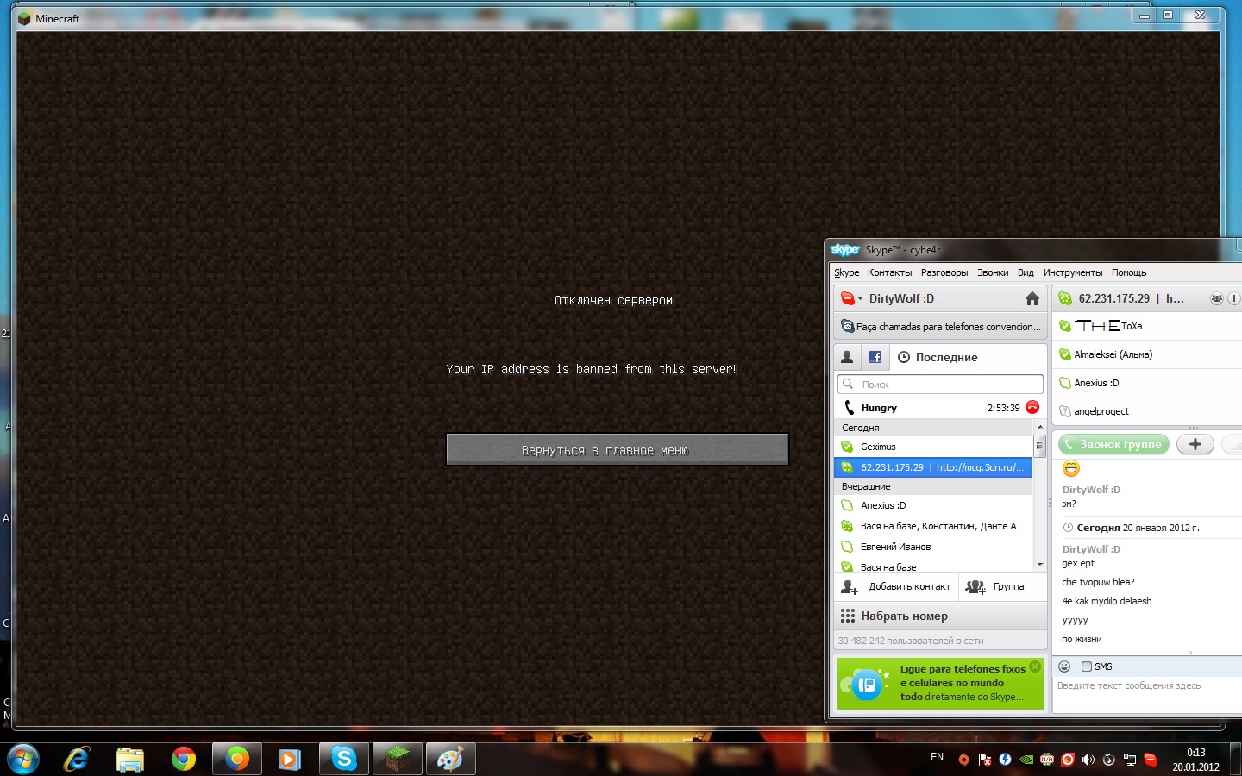Viewport: 1242px width, 776px height.
Task: Click the NVIDIA tray icon
Action: tap(1026, 760)
